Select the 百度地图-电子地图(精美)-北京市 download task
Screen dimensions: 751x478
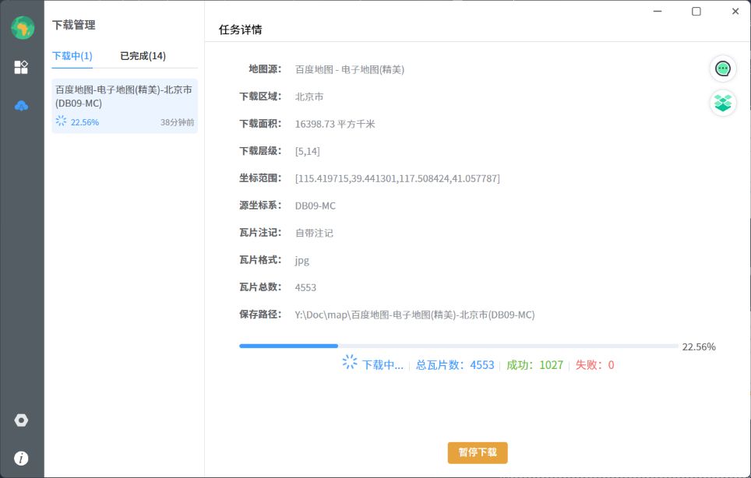click(x=124, y=97)
